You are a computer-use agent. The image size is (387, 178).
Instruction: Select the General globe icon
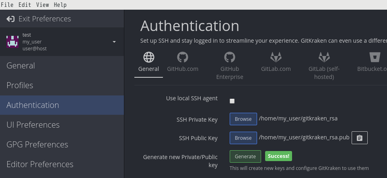pos(148,57)
